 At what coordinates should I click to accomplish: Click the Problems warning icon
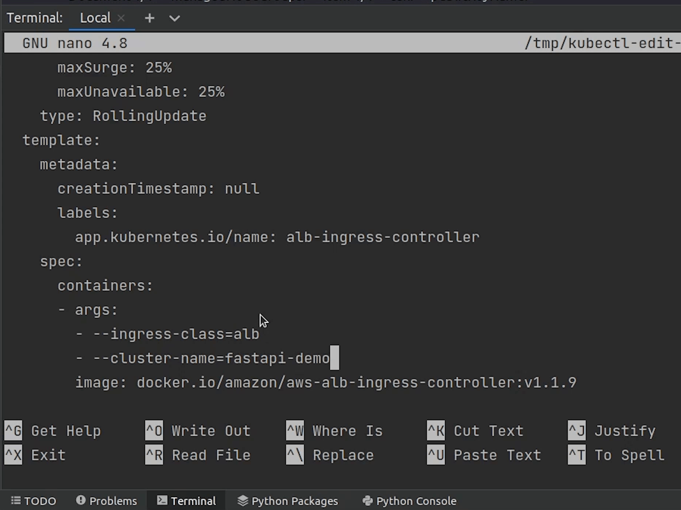pos(81,500)
